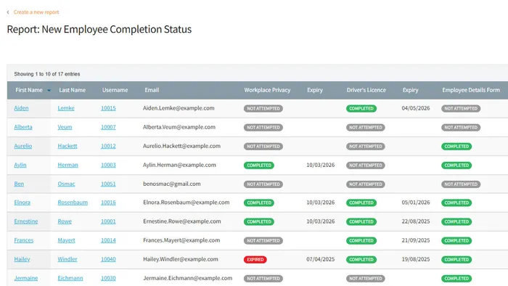
Task: Click the back chevron beside Create a new report
Action: click(8, 12)
